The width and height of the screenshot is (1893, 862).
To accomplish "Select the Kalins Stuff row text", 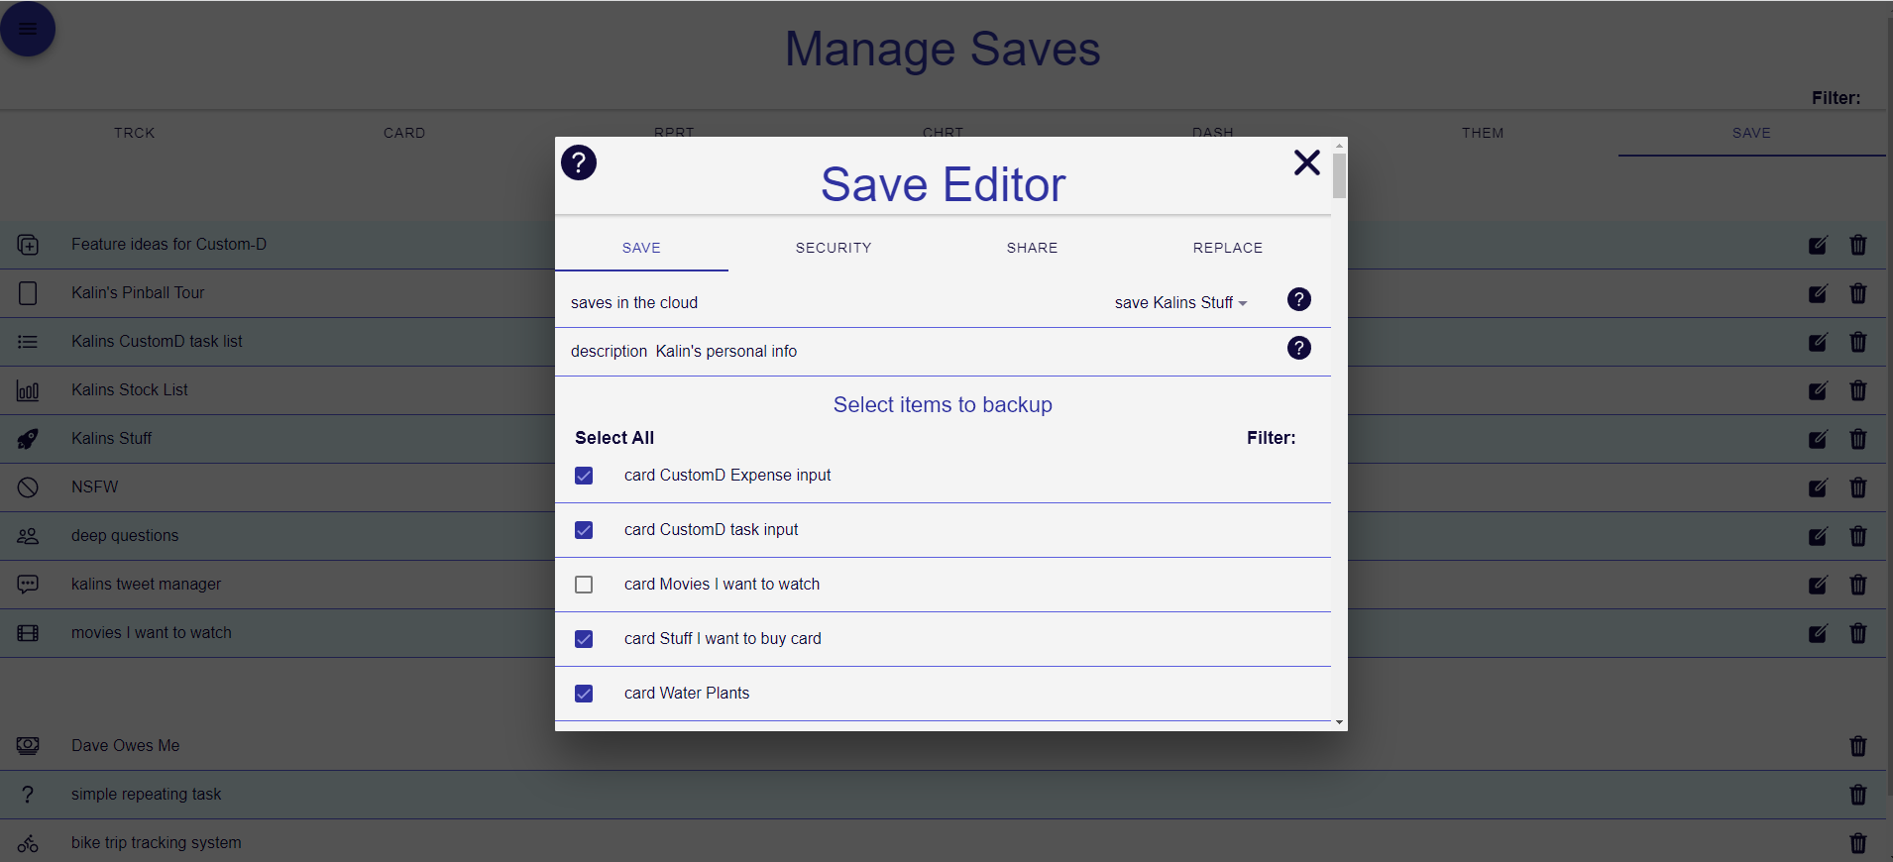I will (111, 438).
